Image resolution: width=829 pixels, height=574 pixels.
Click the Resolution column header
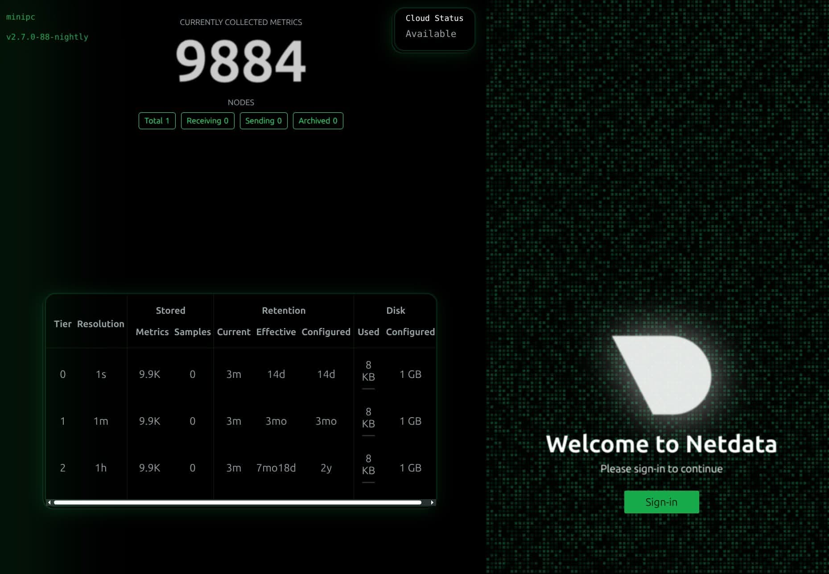click(100, 324)
